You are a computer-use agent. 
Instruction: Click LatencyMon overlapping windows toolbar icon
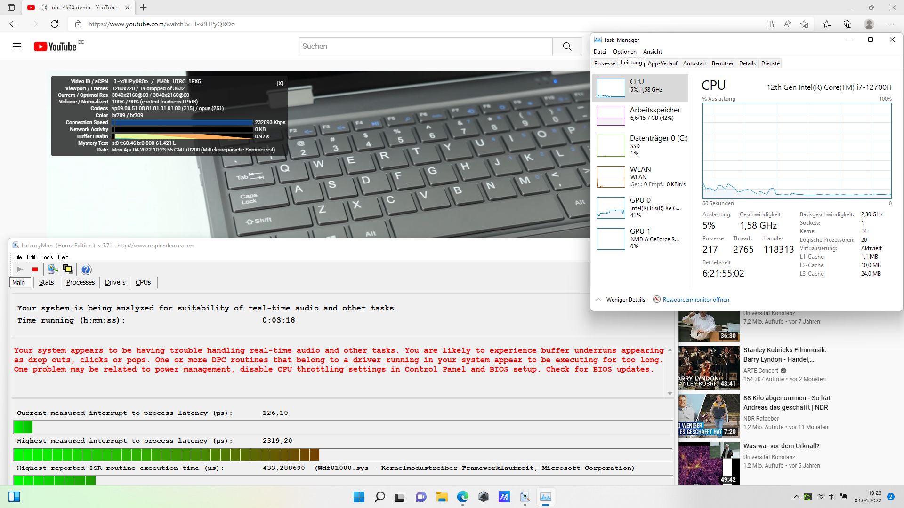(68, 269)
